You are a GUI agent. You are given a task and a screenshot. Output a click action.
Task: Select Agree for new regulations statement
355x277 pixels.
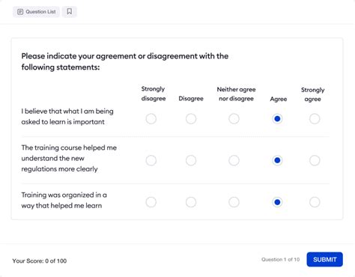click(x=277, y=160)
